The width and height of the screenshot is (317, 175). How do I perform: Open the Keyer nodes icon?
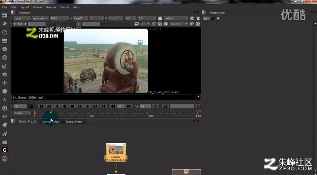pos(4,66)
